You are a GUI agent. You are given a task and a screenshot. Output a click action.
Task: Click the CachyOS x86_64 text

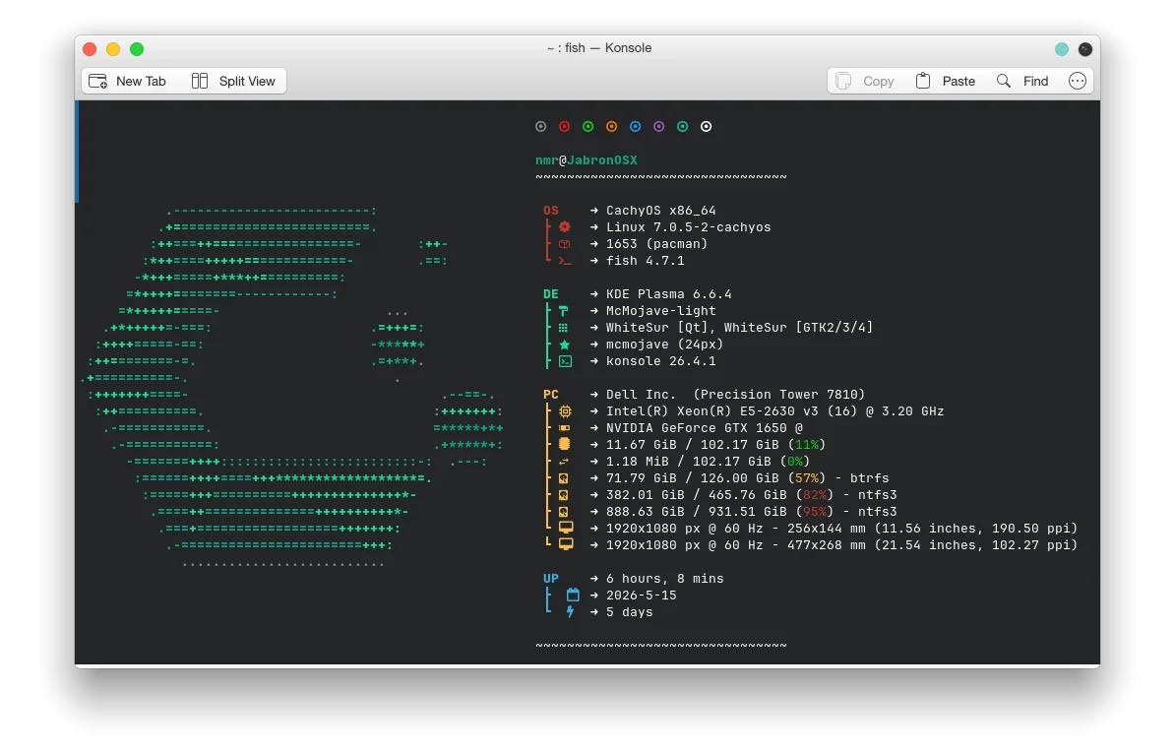pos(661,211)
